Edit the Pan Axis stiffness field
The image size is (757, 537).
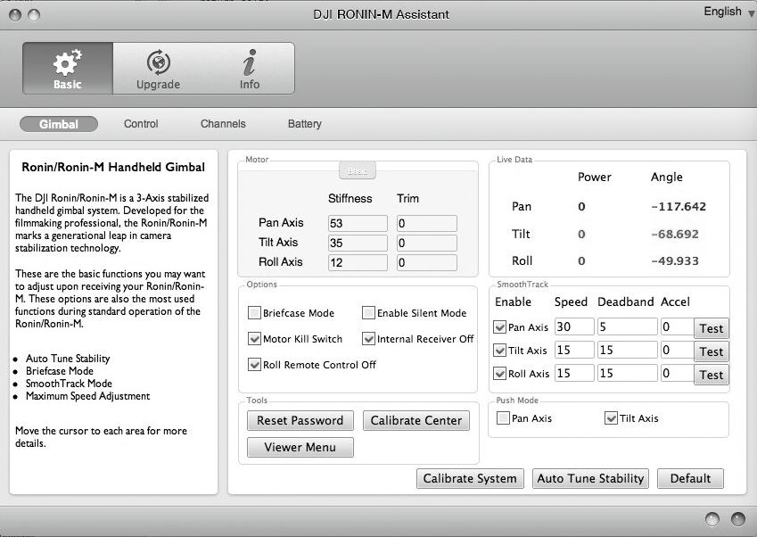[x=358, y=223]
